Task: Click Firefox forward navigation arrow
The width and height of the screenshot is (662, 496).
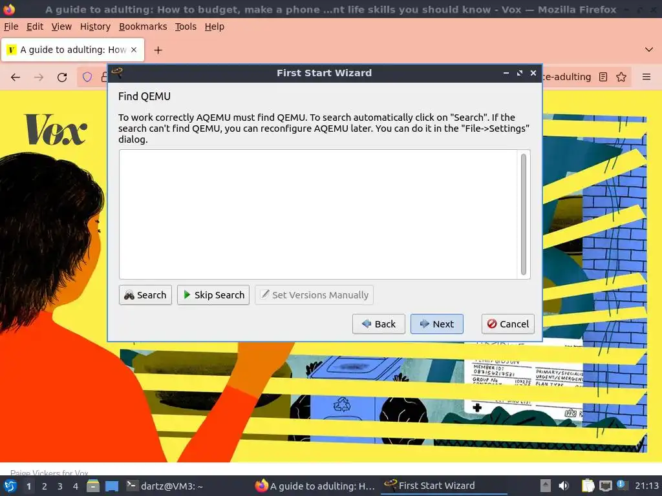Action: point(39,77)
